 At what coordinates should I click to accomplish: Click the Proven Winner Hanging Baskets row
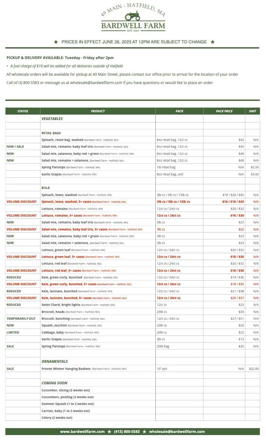click(x=133, y=369)
